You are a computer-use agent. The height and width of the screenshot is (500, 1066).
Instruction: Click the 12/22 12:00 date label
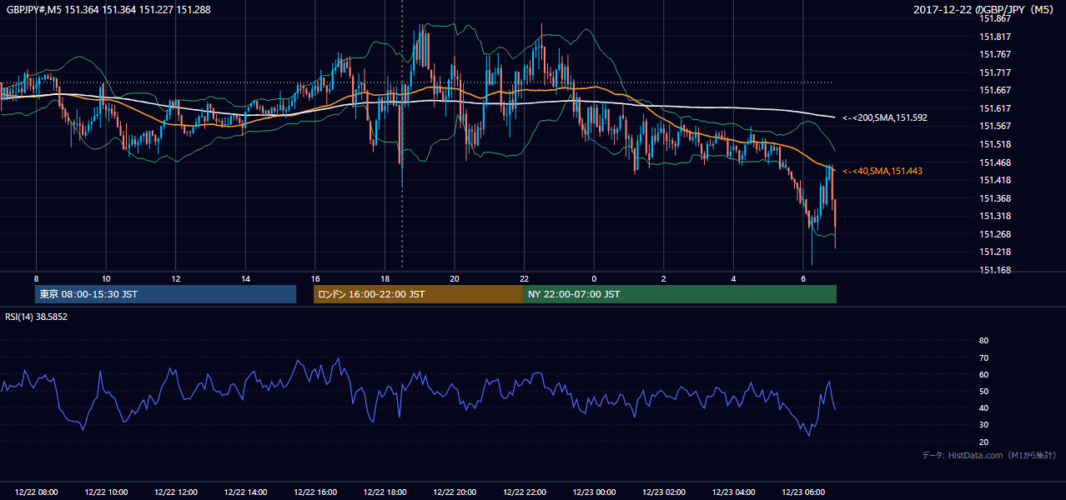[x=176, y=492]
